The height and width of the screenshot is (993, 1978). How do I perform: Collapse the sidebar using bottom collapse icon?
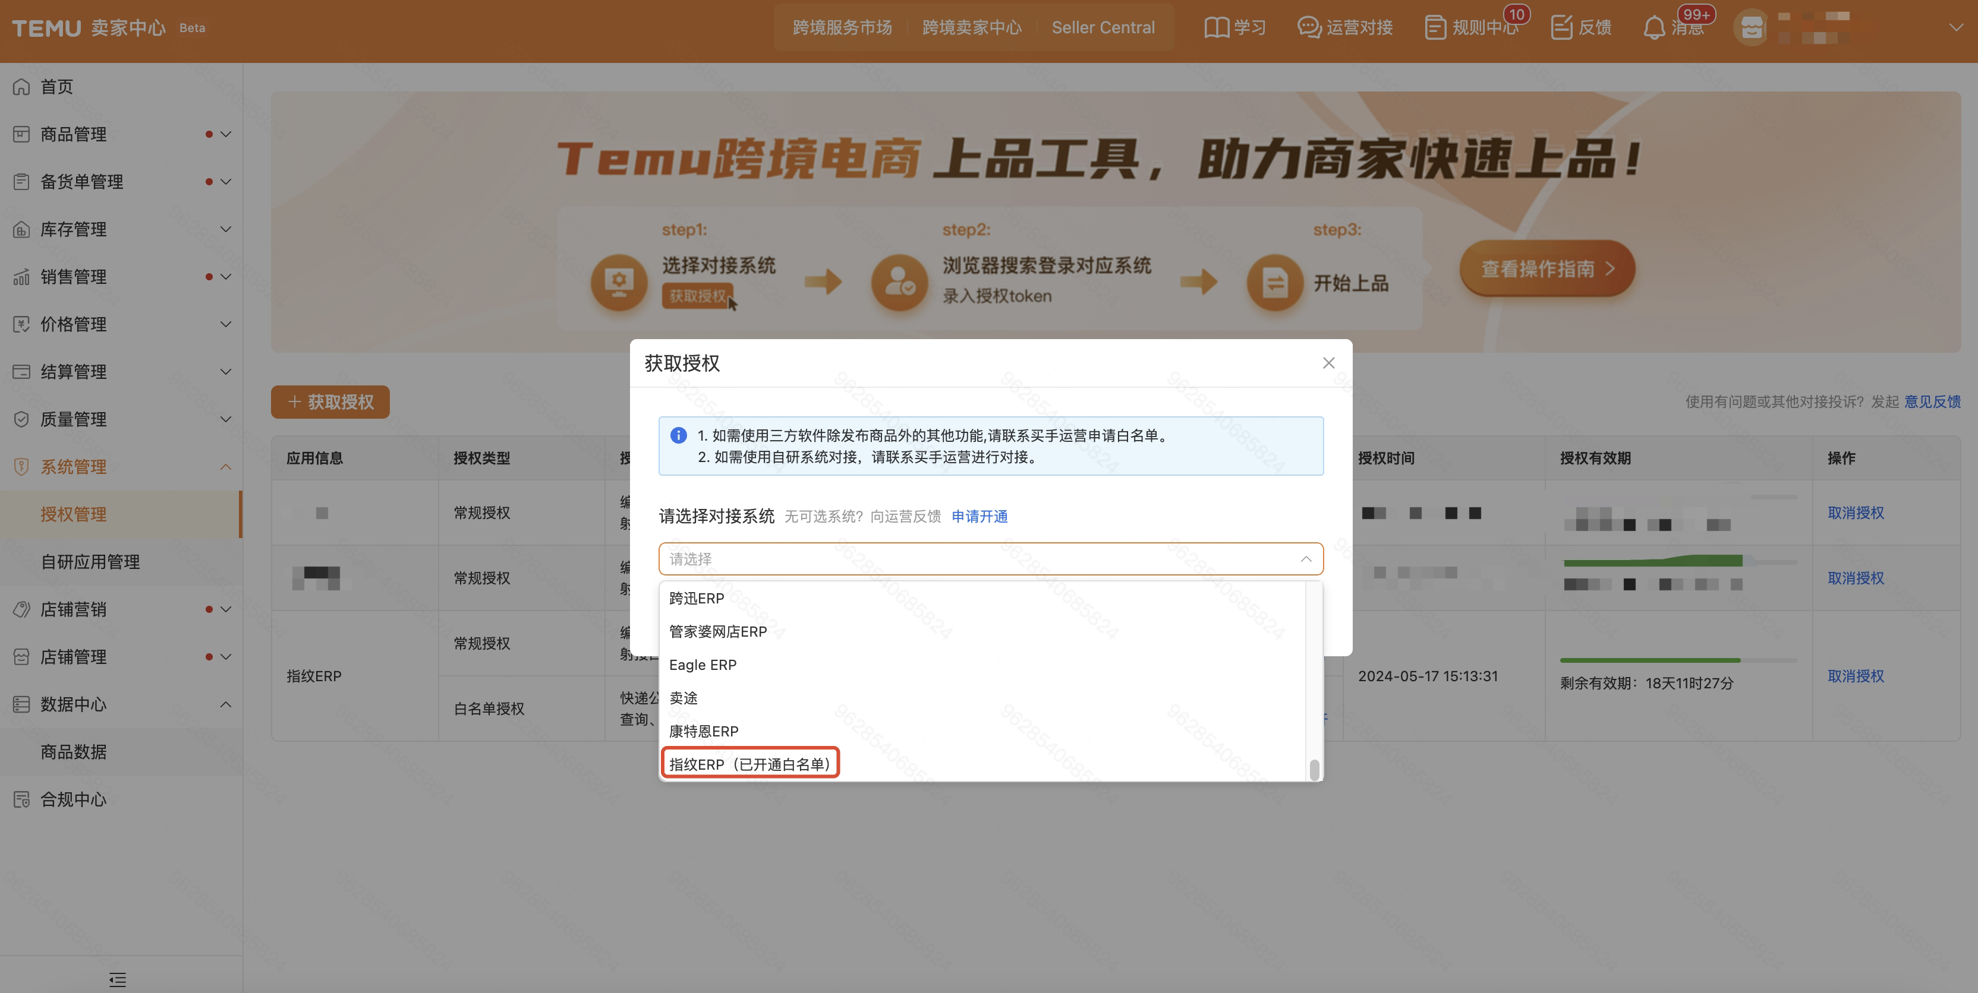tap(118, 979)
